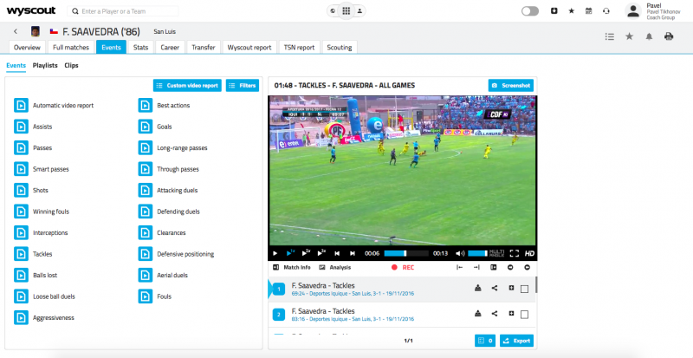Click the video progress seek bar
The width and height of the screenshot is (693, 358).
click(406, 254)
